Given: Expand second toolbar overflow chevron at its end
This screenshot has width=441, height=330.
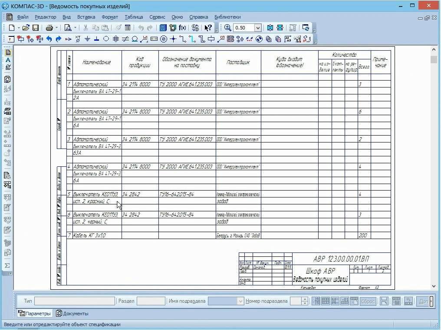Looking at the screenshot, I should [x=315, y=42].
